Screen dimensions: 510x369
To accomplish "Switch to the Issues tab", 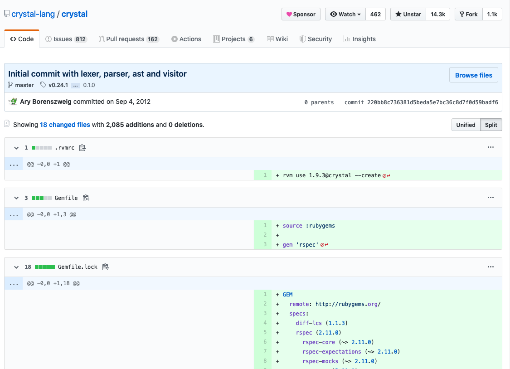I will [66, 39].
